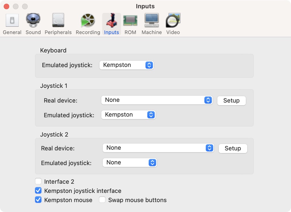
Task: Open the Video preferences icon
Action: coord(173,21)
